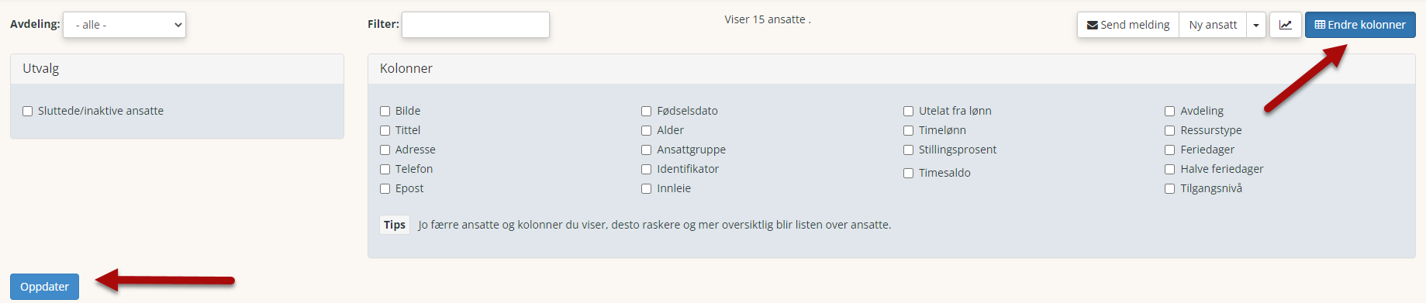Check the Halve feriedager checkbox
The width and height of the screenshot is (1426, 303).
(x=1169, y=169)
